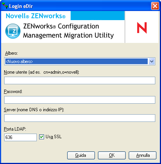This screenshot has height=164, width=161.
Task: Confirm login with the OK button
Action: (112, 155)
